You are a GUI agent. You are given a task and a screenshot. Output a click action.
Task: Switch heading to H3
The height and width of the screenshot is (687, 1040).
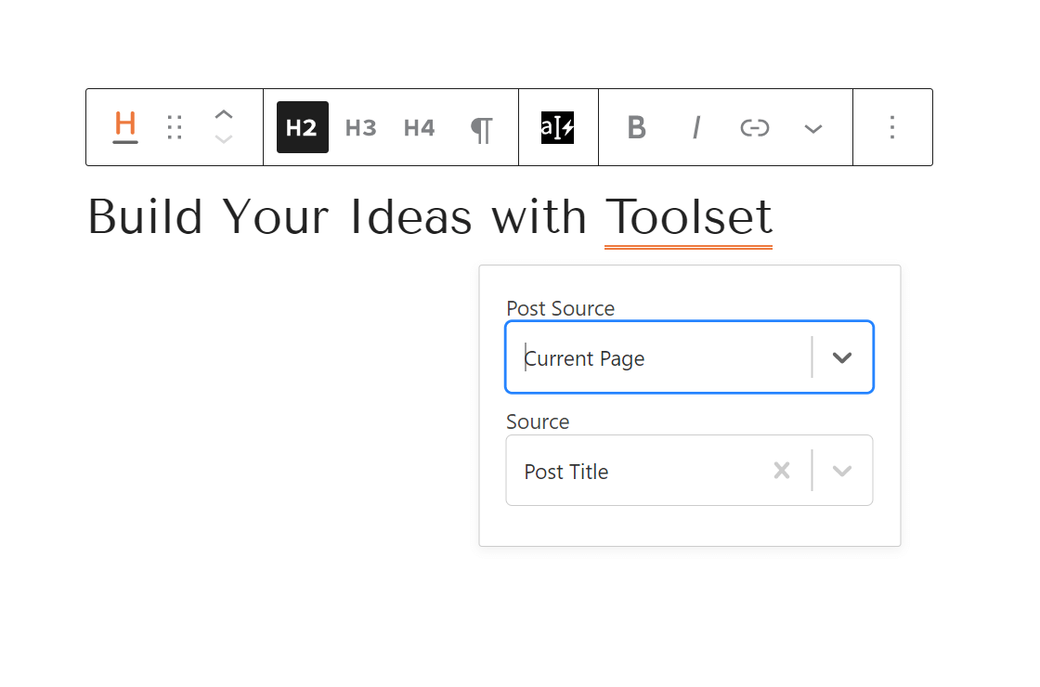[x=360, y=127]
